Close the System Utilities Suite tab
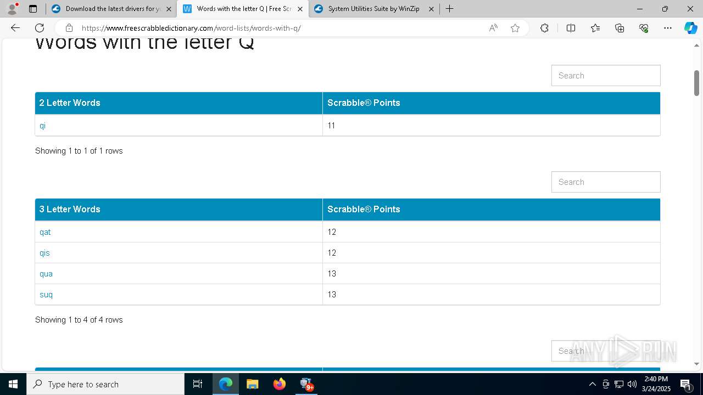The image size is (703, 395). point(431,9)
